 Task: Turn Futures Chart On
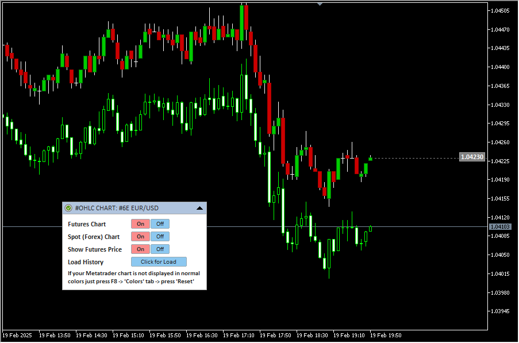coord(140,224)
